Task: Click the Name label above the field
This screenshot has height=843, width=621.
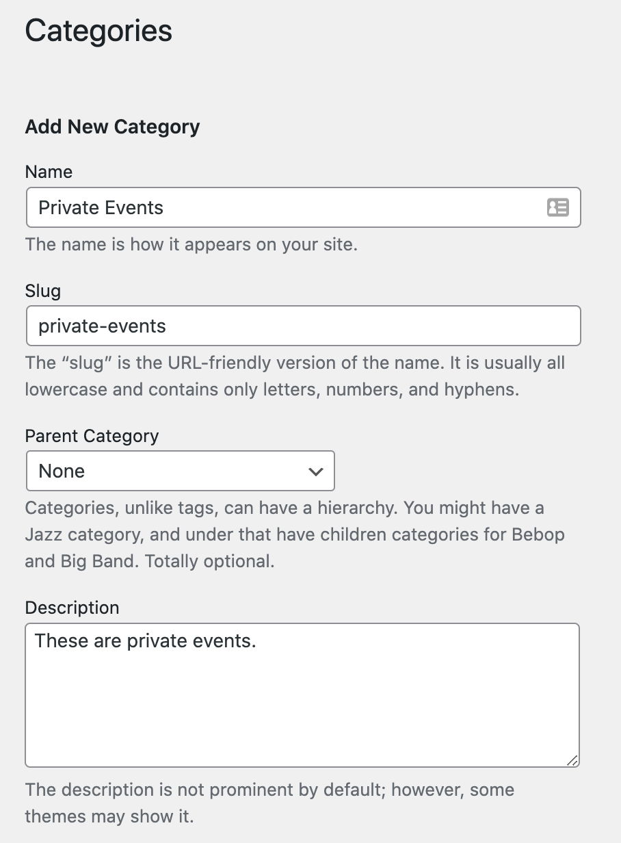Action: click(49, 172)
